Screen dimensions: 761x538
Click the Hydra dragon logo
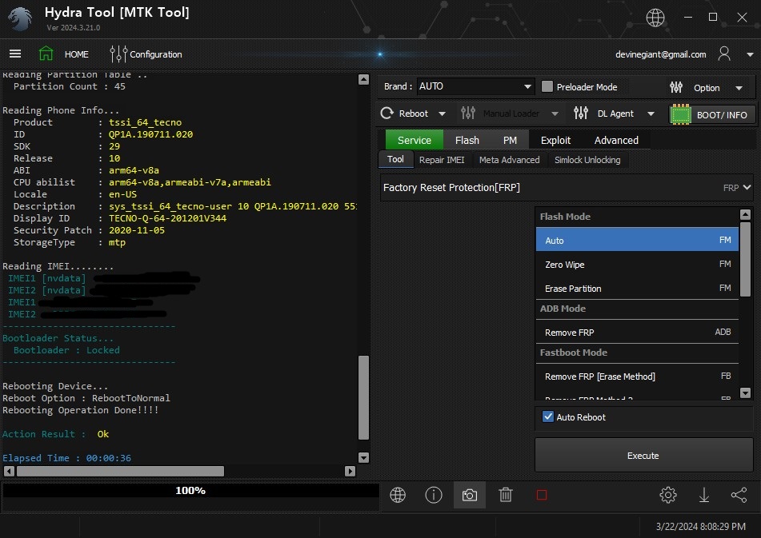click(x=20, y=19)
